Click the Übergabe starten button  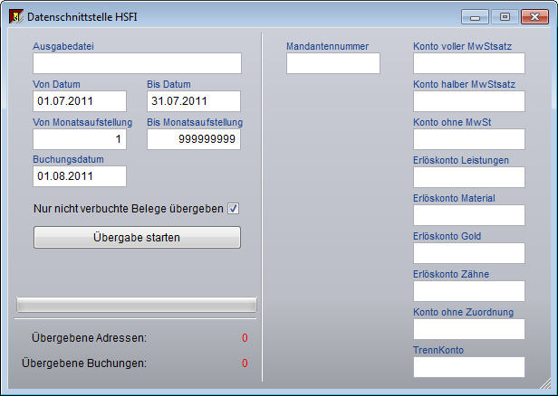[x=137, y=238]
